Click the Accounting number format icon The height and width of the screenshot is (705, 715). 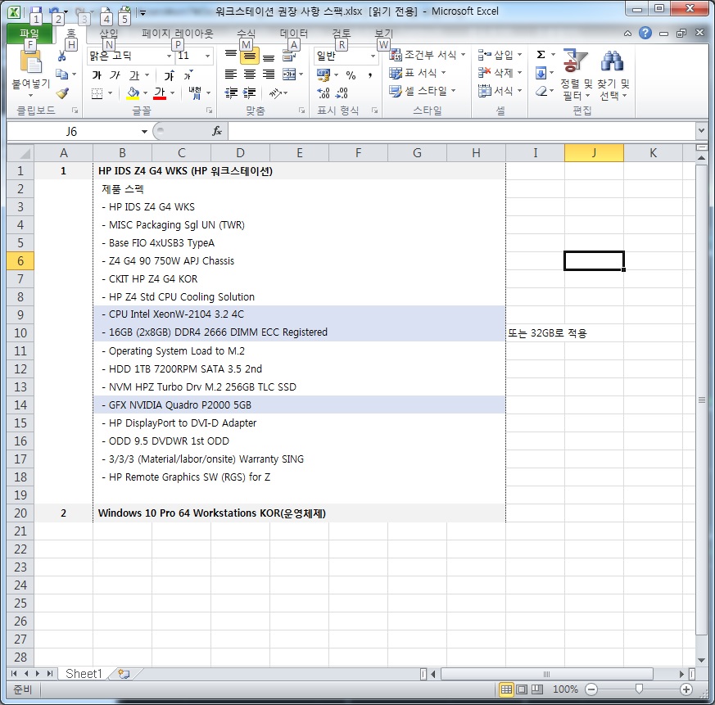[324, 75]
